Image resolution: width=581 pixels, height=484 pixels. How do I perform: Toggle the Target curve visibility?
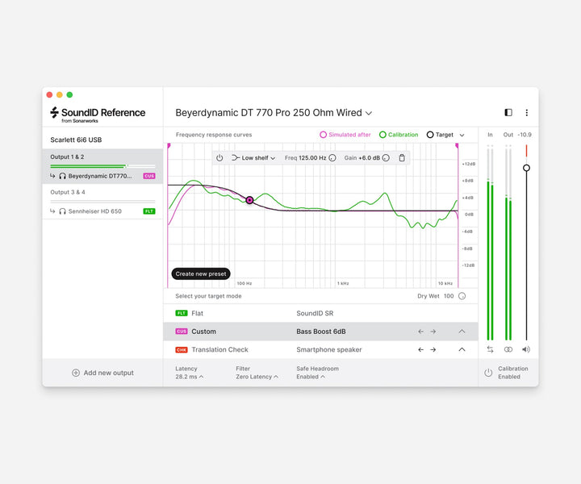440,135
